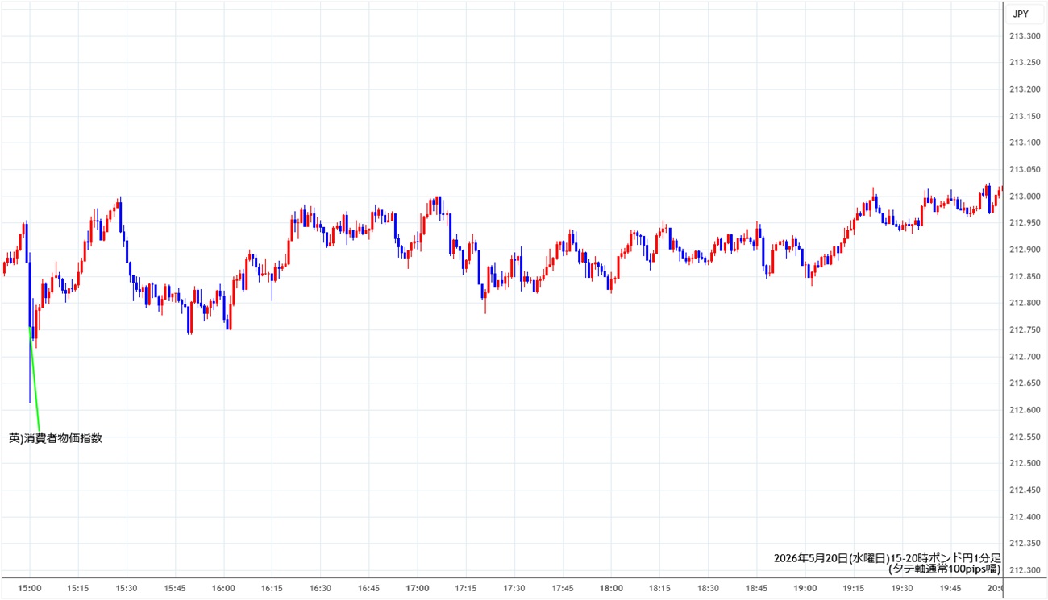
Task: Click the 16:45 time axis label
Action: [368, 588]
